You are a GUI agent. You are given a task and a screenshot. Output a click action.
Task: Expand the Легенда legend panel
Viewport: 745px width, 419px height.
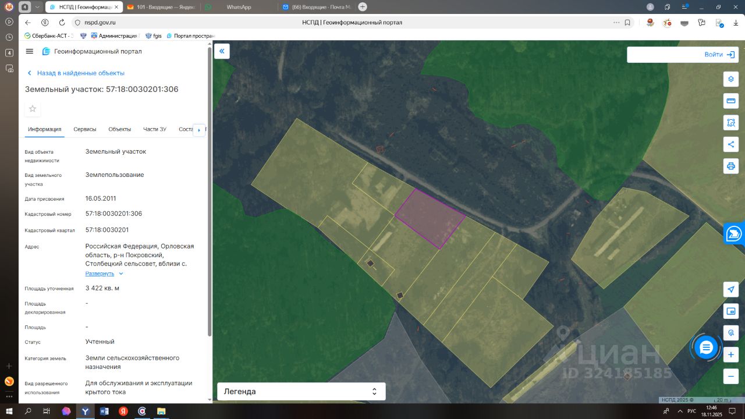click(x=301, y=392)
